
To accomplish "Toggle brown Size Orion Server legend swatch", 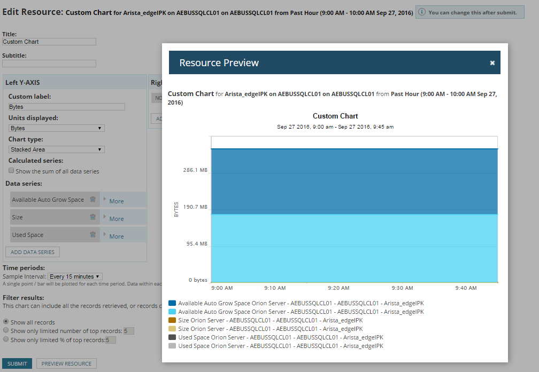I will (x=172, y=320).
